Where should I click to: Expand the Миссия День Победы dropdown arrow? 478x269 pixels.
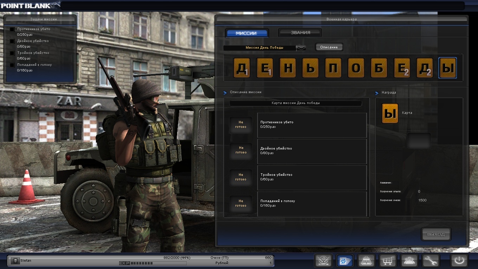pyautogui.click(x=301, y=48)
